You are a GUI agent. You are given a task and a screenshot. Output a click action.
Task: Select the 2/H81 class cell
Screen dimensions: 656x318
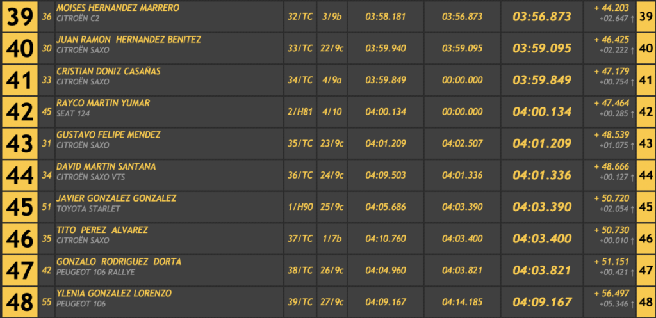[300, 111]
